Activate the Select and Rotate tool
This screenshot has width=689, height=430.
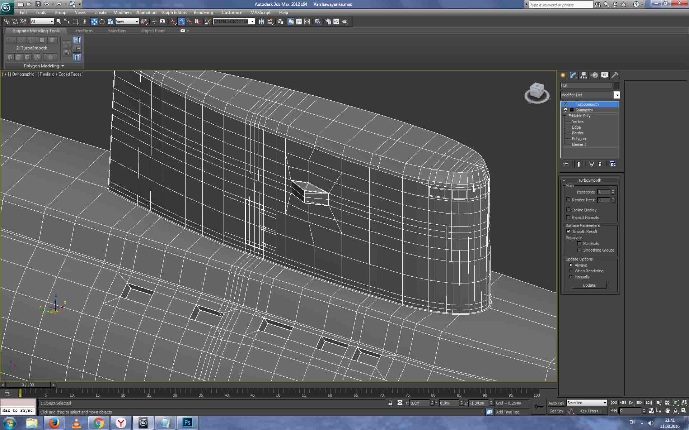click(x=102, y=21)
